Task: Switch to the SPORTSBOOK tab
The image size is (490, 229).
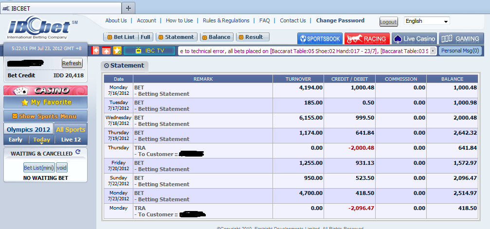Action: 320,39
